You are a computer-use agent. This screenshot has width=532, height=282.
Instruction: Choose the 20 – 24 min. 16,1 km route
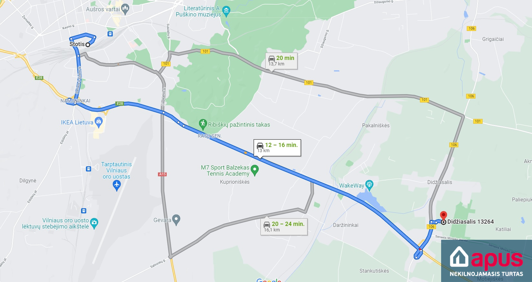pos(284,227)
